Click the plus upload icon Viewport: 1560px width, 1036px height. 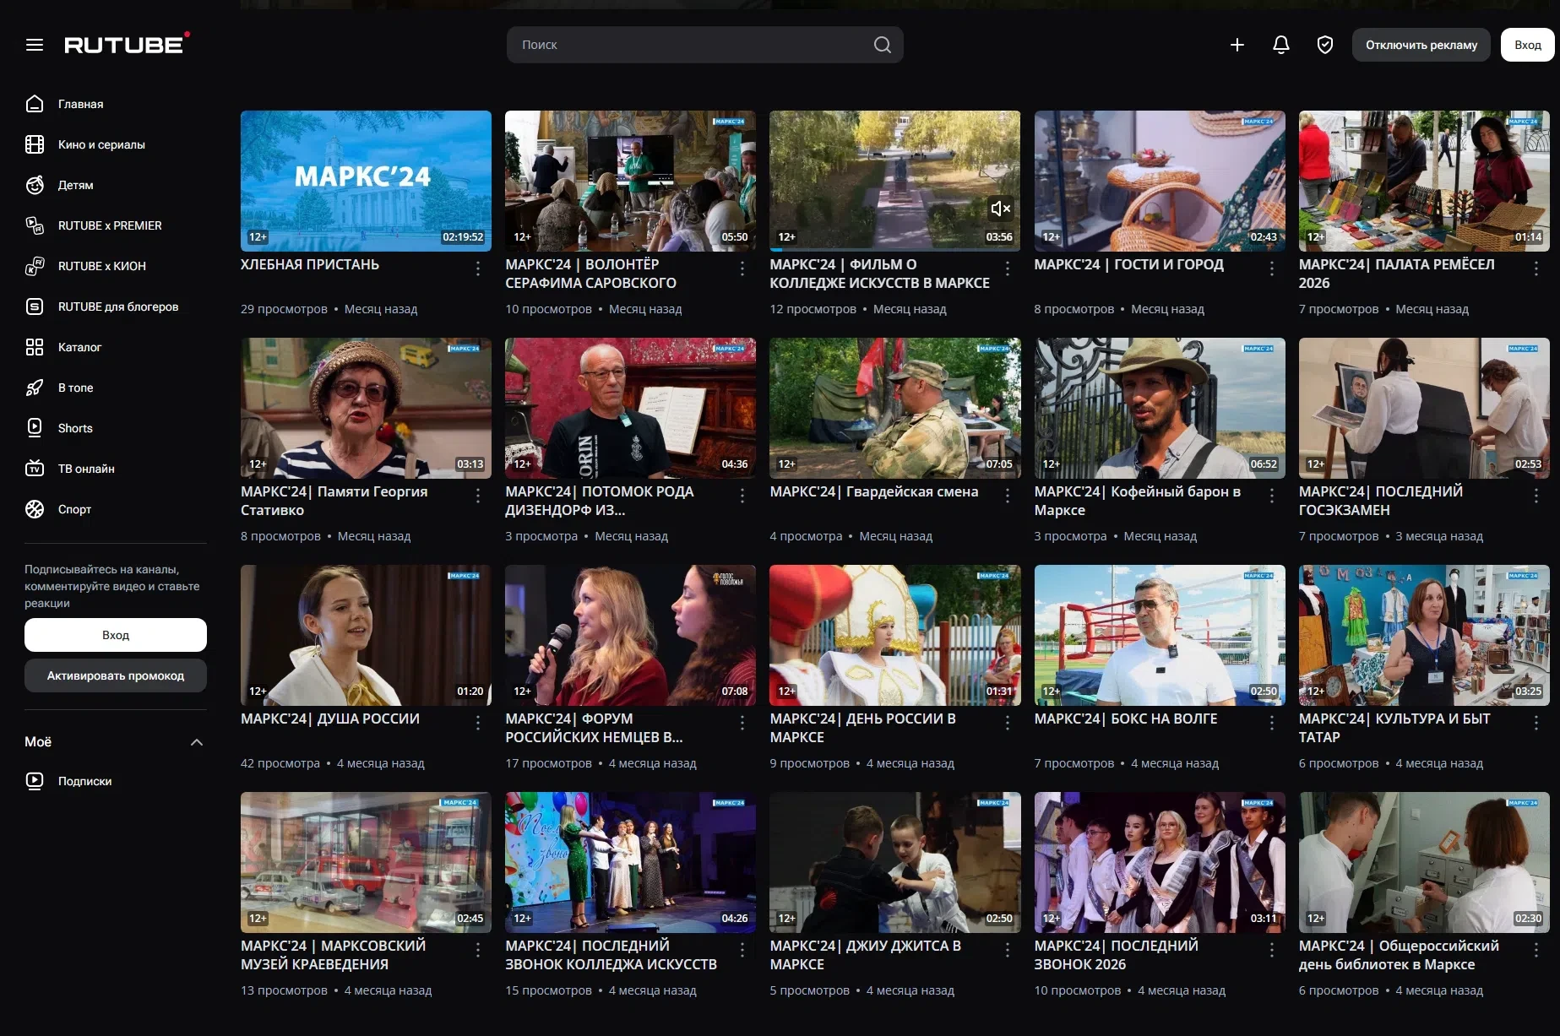[x=1237, y=45]
